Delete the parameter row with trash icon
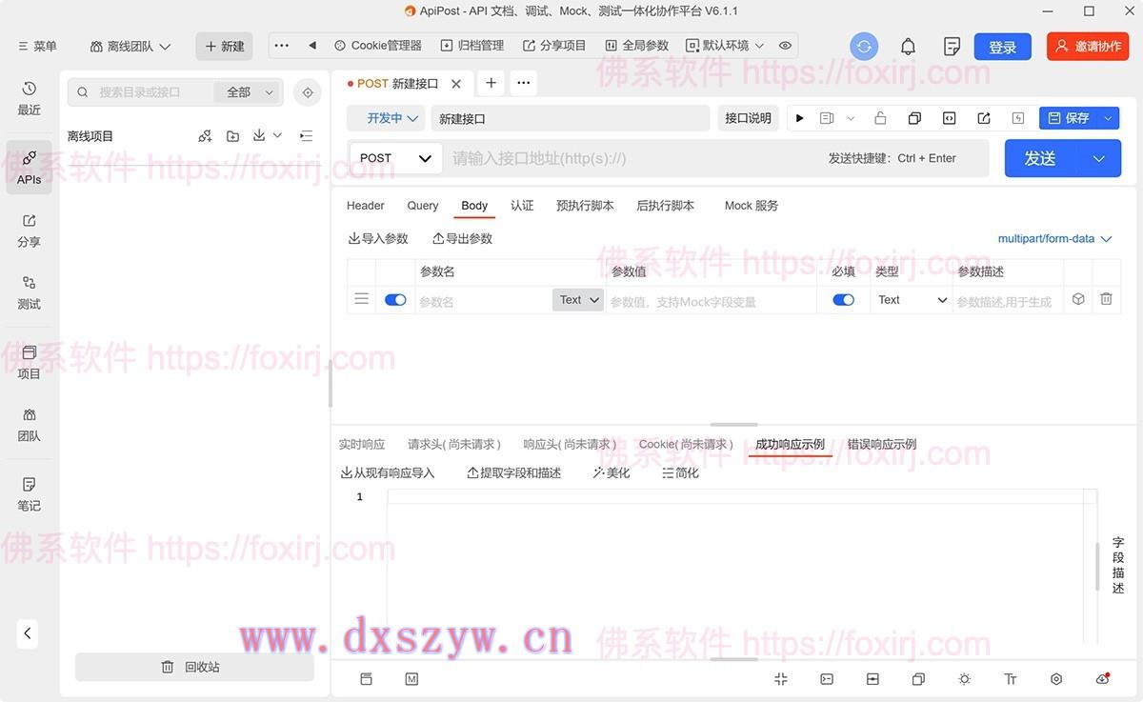Screen dimensions: 1143x702 coord(1106,299)
